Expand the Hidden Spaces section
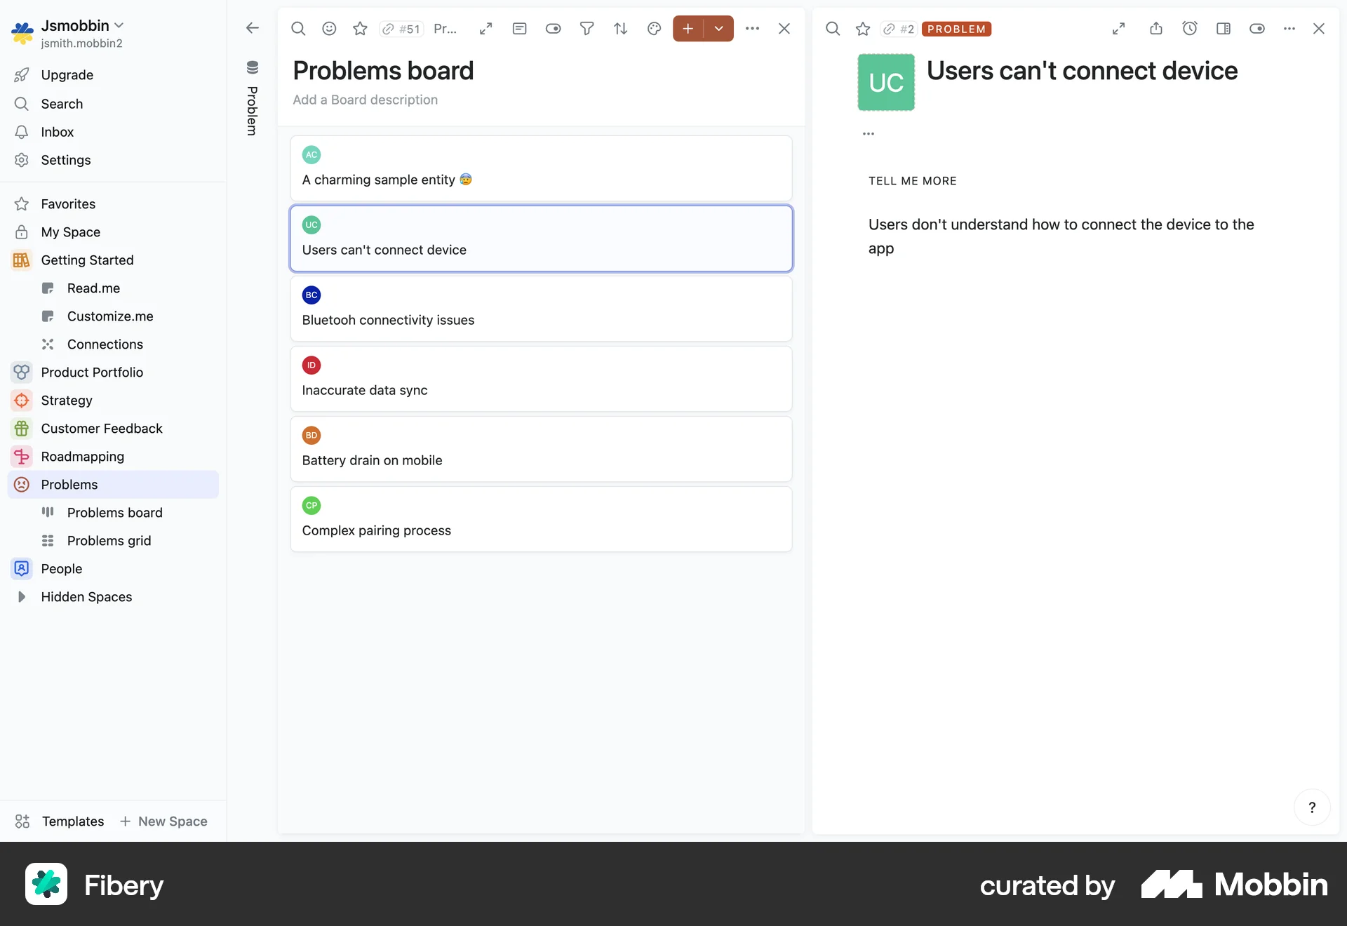 coord(21,597)
